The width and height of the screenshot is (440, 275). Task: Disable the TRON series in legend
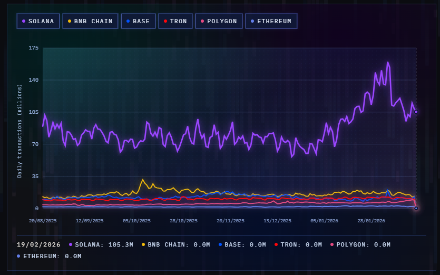pos(175,21)
